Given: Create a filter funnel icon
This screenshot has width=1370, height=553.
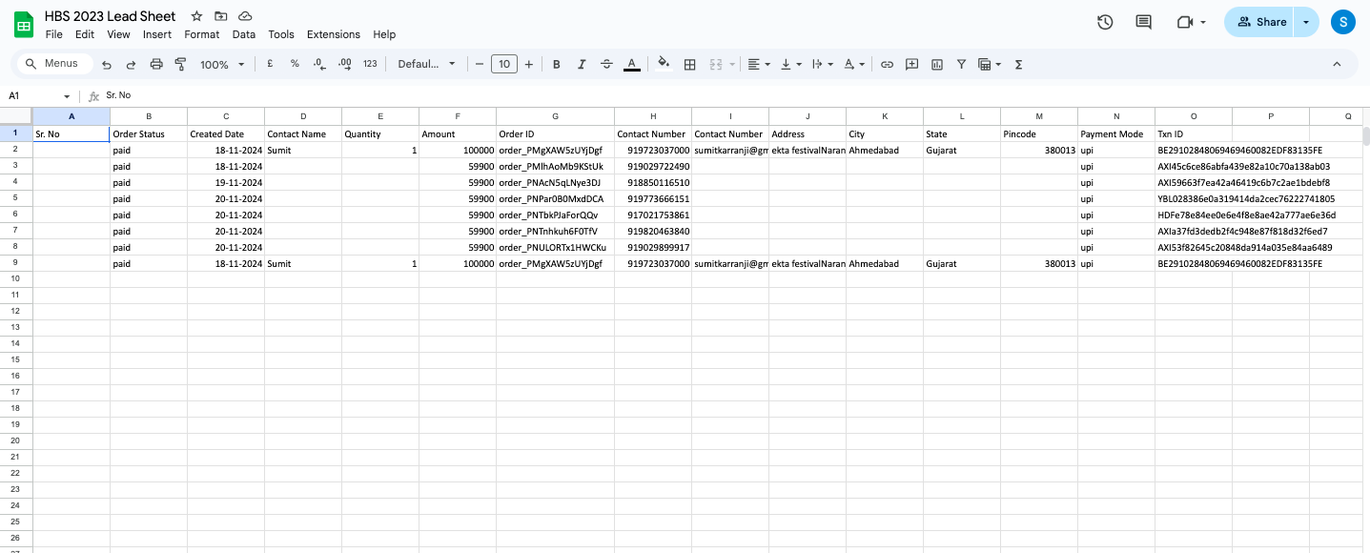Looking at the screenshot, I should (961, 64).
